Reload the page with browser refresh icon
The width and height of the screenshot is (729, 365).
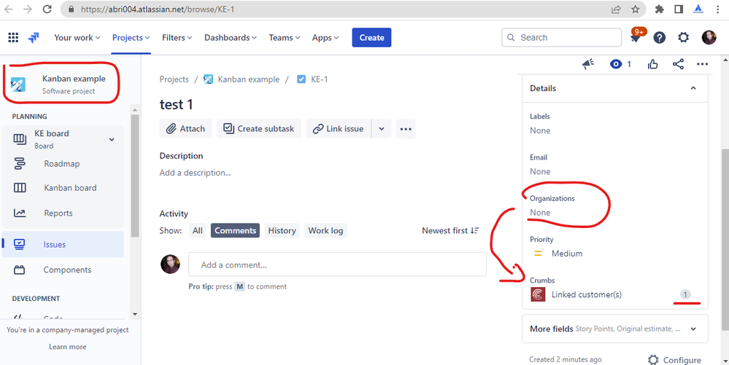(47, 9)
